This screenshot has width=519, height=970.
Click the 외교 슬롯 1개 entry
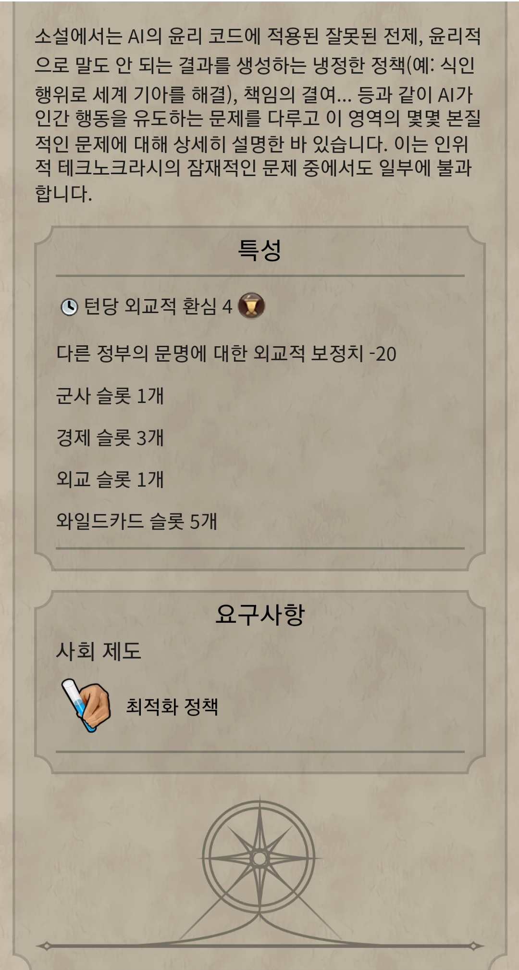pyautogui.click(x=110, y=479)
